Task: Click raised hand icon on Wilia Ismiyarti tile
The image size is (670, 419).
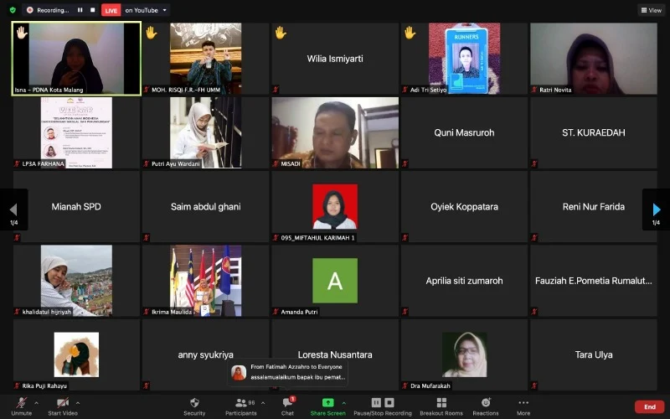Action: (281, 33)
